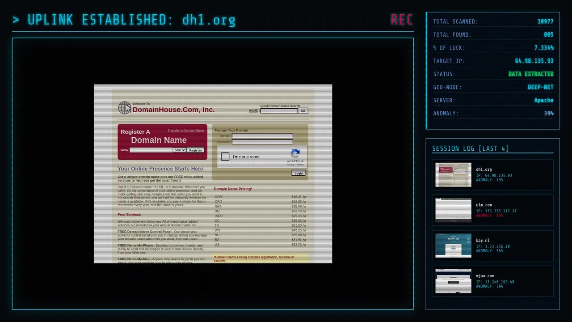Click the SERVER value Apache
This screenshot has width=572, height=322.
(x=544, y=100)
